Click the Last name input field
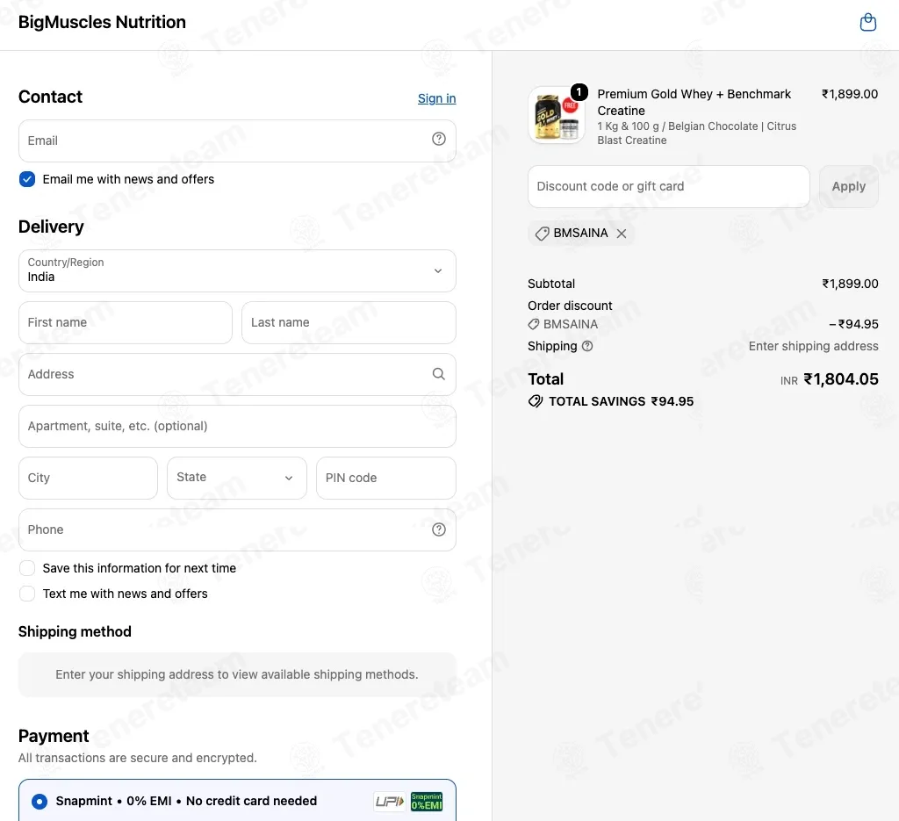The height and width of the screenshot is (821, 899). point(349,322)
